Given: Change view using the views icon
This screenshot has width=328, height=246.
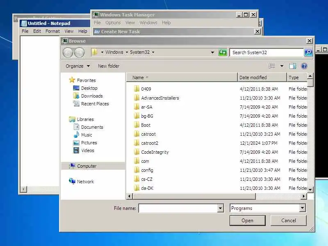Looking at the screenshot, I should click(272, 66).
